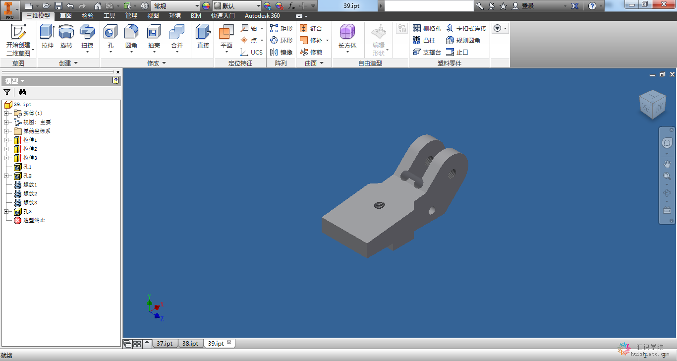Click the Save icon in quick access toolbar
Viewport: 677px width, 361px height.
tap(58, 6)
